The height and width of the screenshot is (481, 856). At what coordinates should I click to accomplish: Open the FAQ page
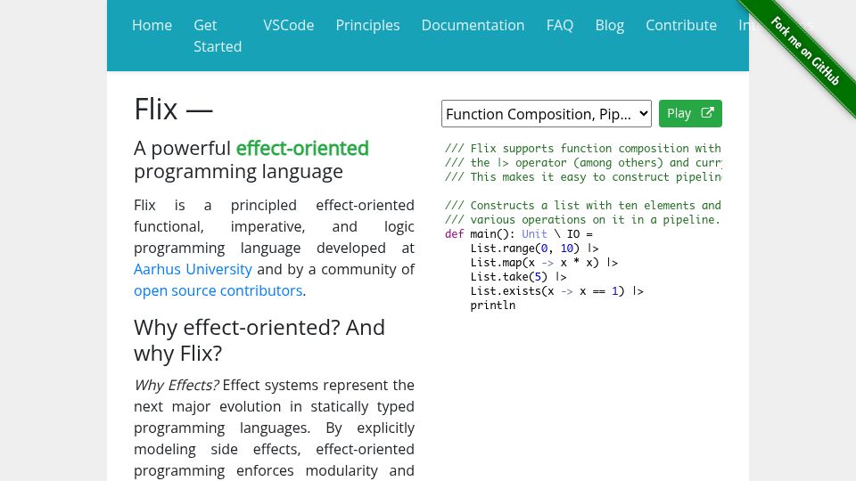(x=560, y=25)
